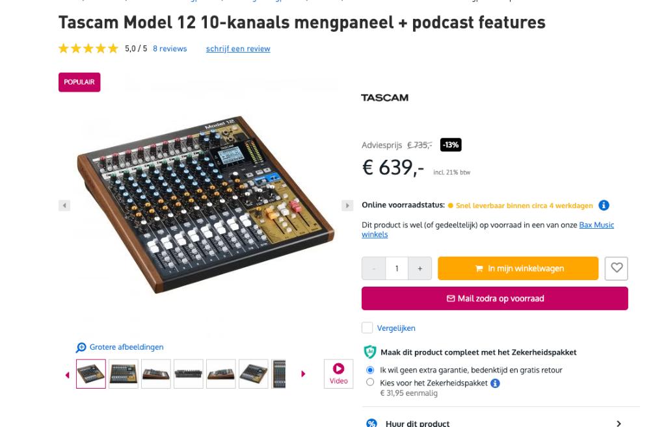
Task: Click the magnifier icon next to Grotere afbeeldingen
Action: [x=81, y=347]
